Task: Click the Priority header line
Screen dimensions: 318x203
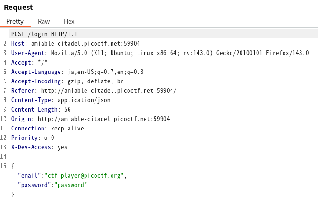Action: click(x=33, y=138)
